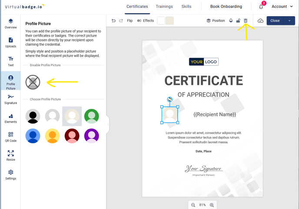Open the beige color swatch

point(170,20)
